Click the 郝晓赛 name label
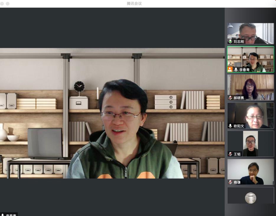Image resolution: width=276 pixels, height=216 pixels. coord(239,98)
